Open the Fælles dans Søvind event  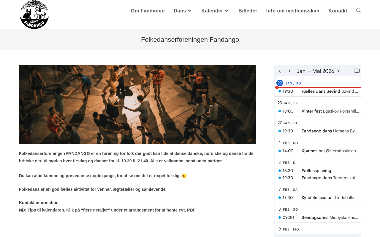coord(321,92)
